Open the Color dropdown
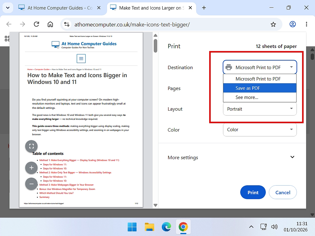315x236 pixels. coord(260,130)
